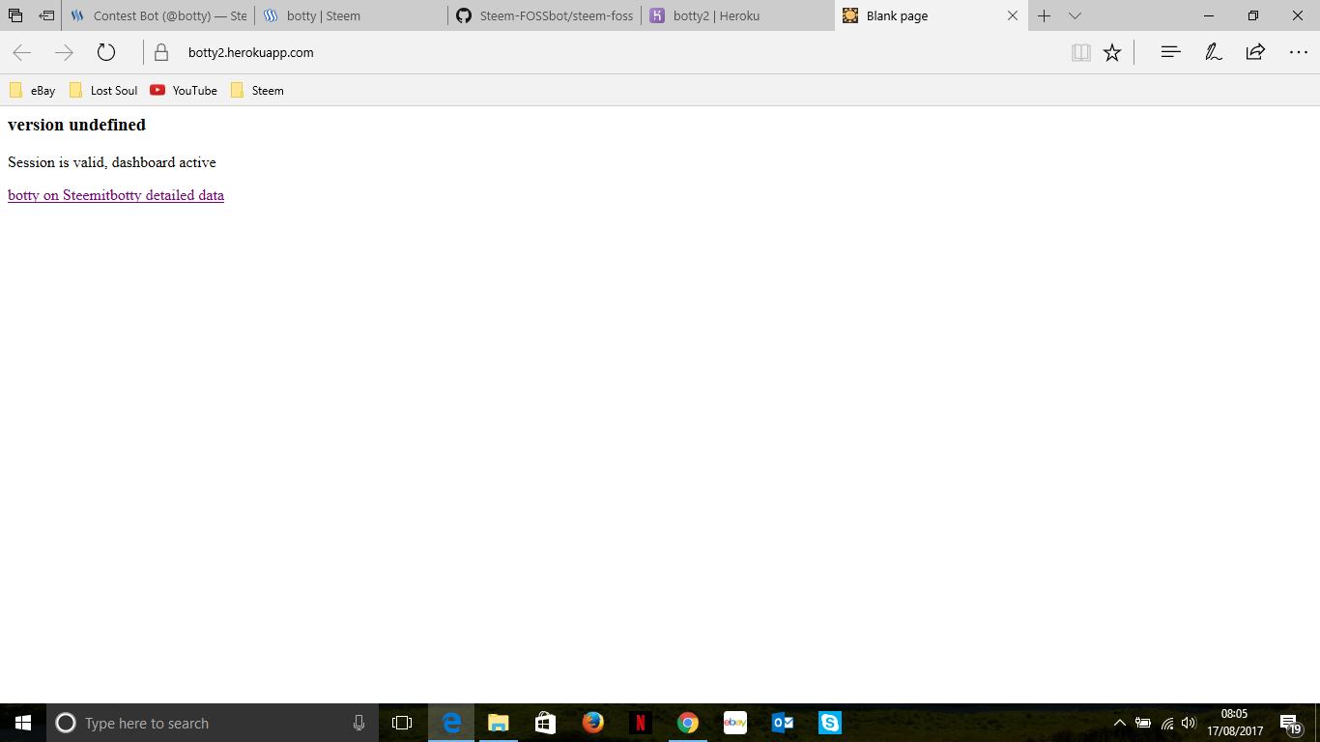Open Outlook from the taskbar
This screenshot has width=1320, height=742.
pos(782,723)
